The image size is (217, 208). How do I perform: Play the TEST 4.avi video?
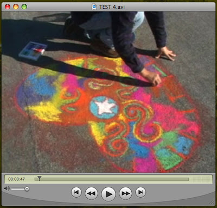coord(108,194)
